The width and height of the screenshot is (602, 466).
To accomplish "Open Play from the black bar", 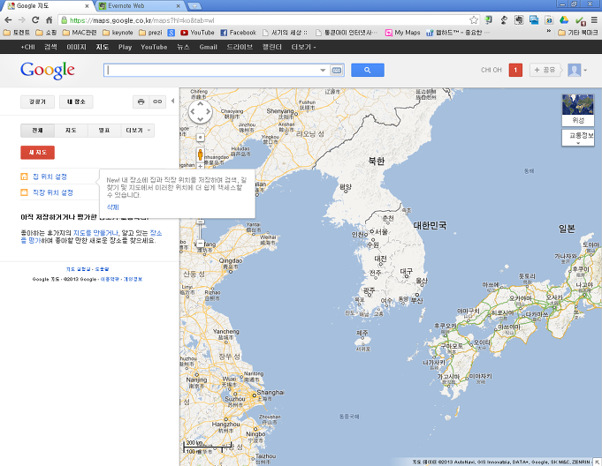I will (x=125, y=47).
